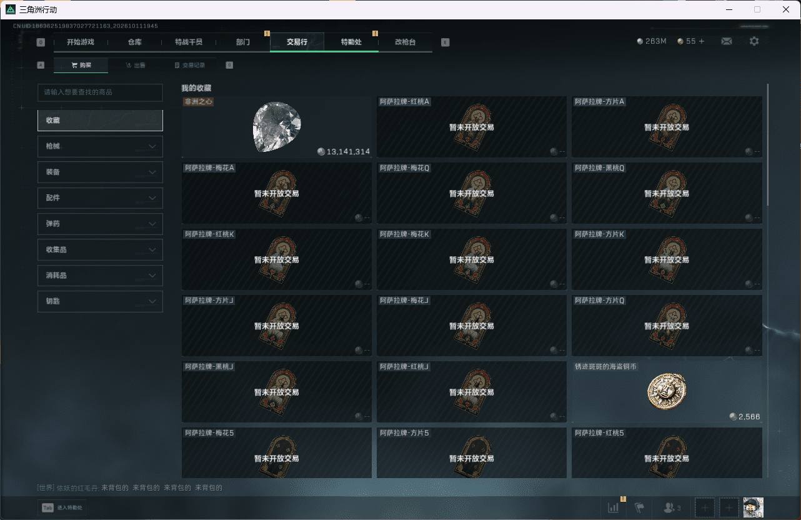Switch to the 改枪台 tab
The image size is (801, 520).
tap(405, 42)
